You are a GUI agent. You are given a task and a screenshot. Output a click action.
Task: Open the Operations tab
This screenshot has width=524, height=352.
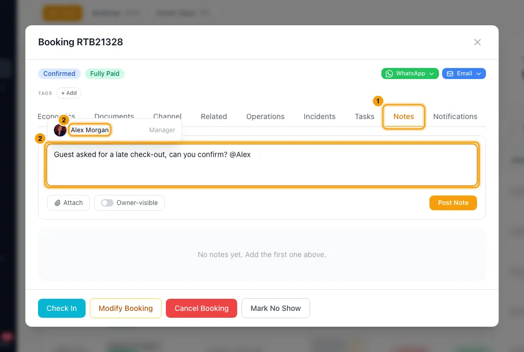(x=265, y=116)
